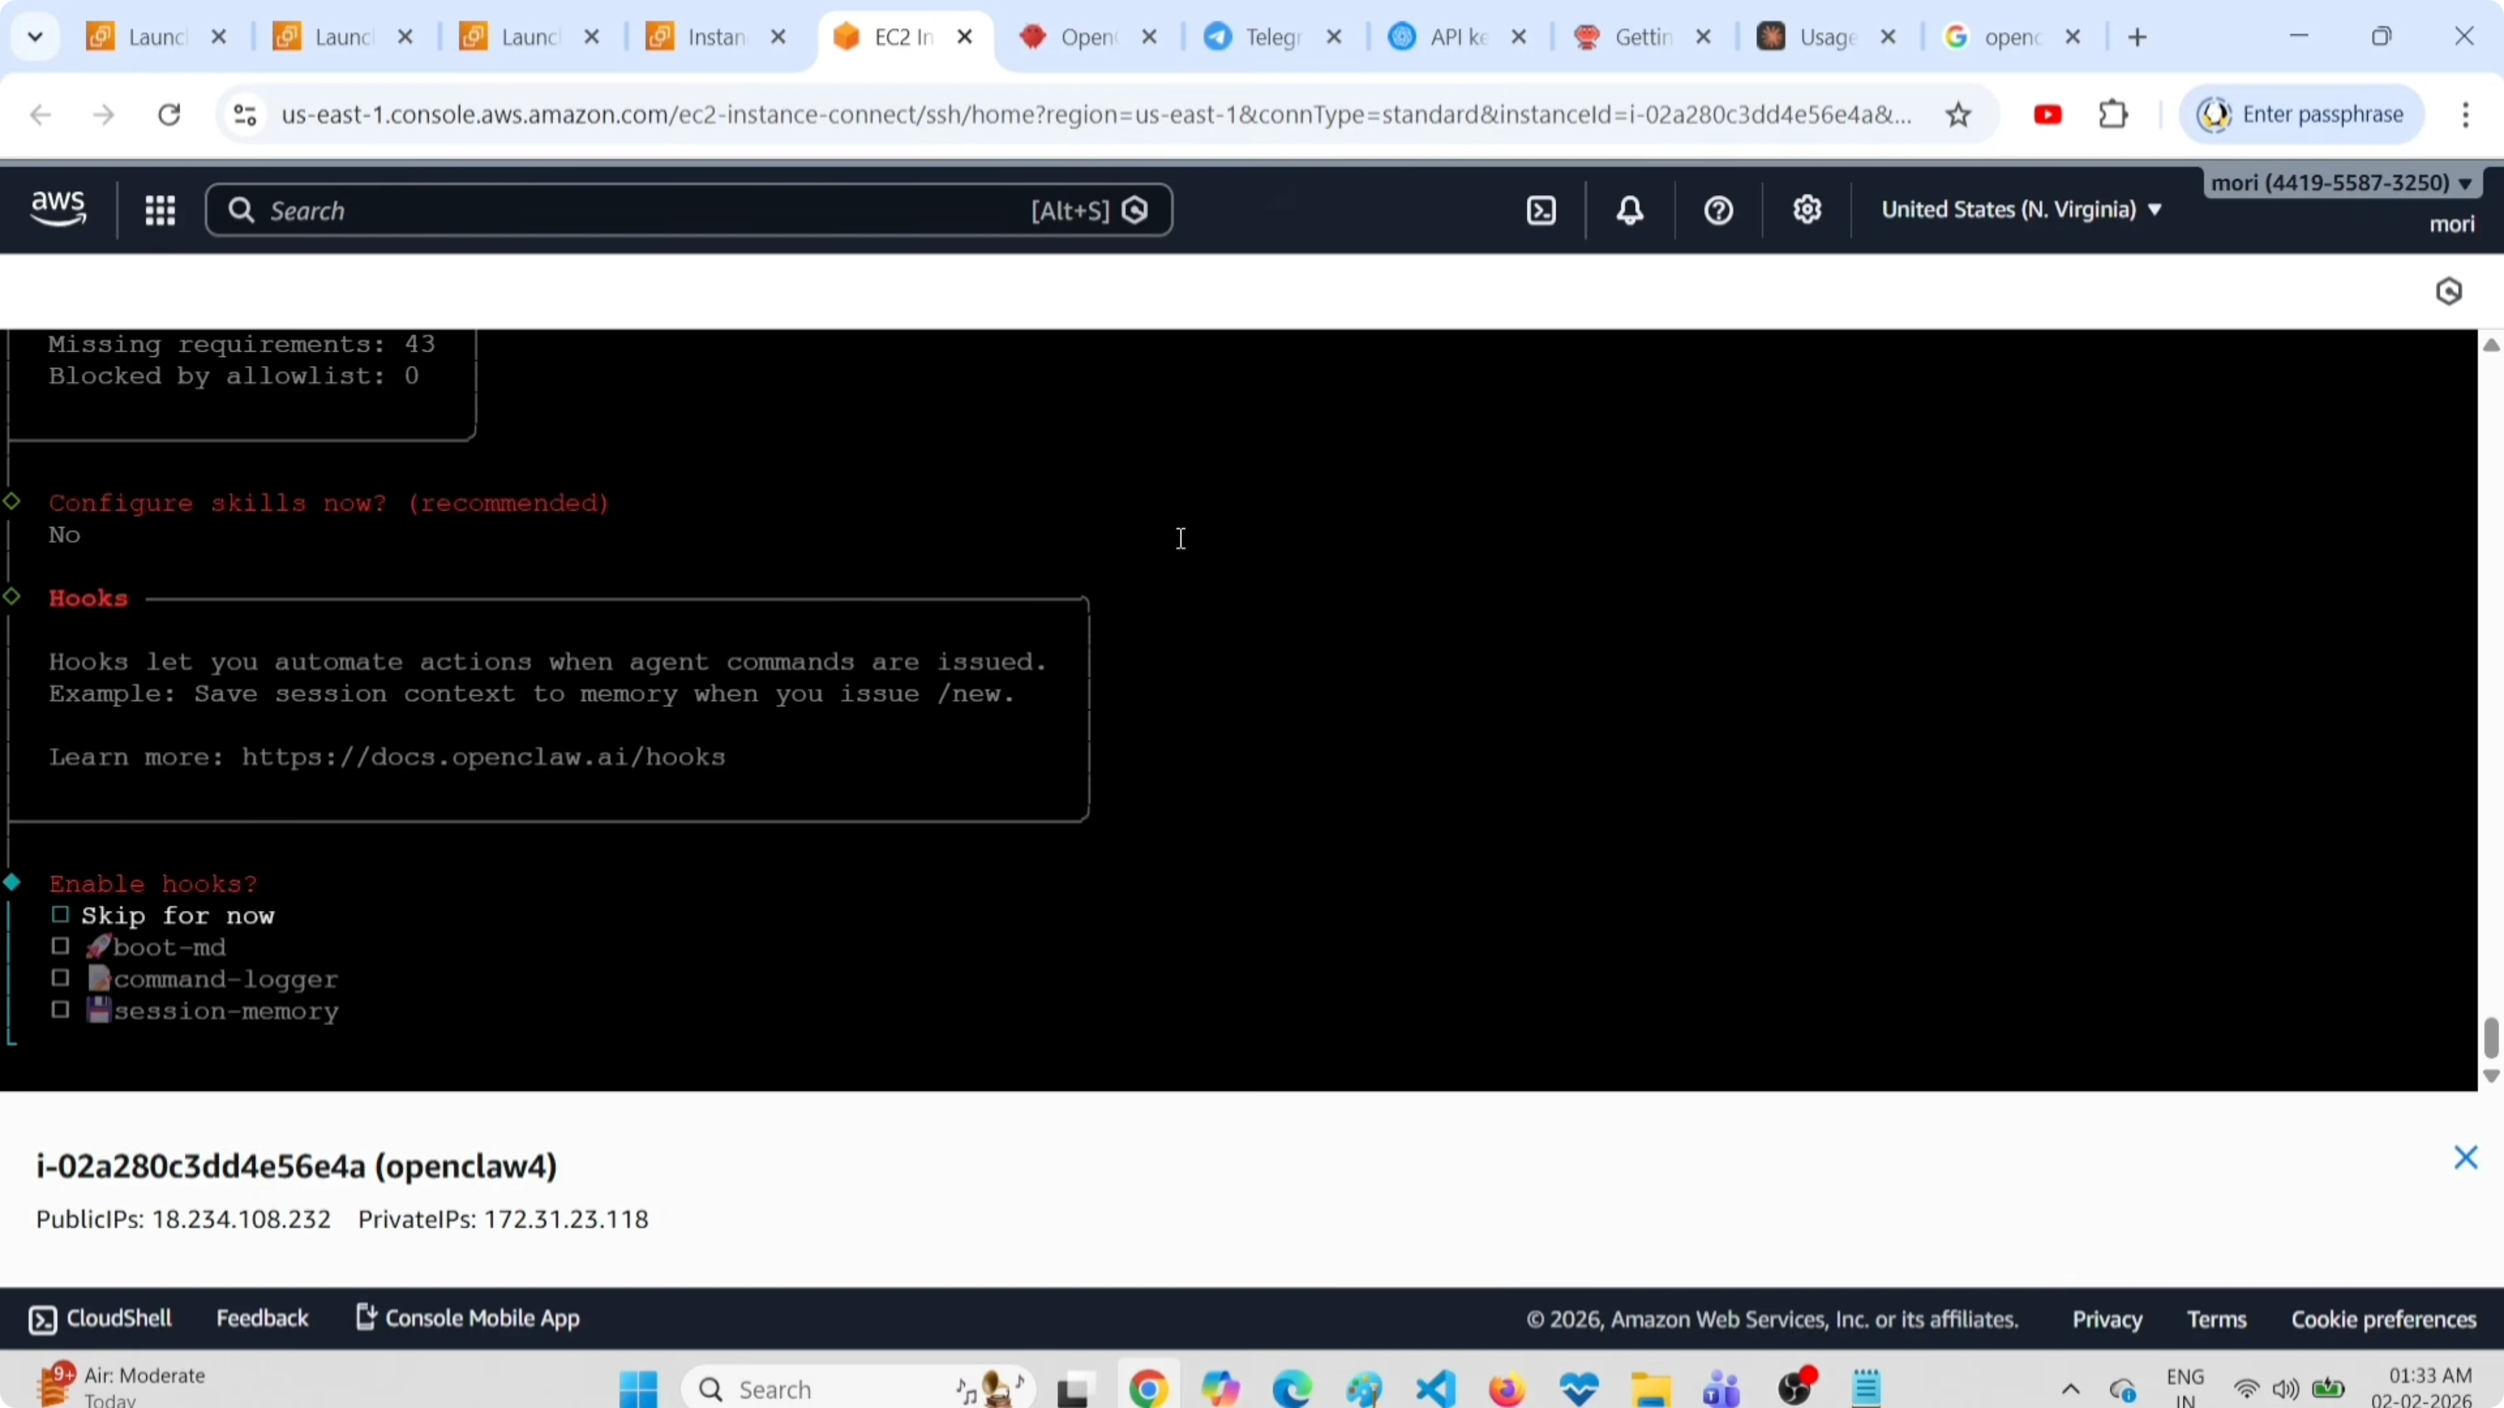Image resolution: width=2504 pixels, height=1408 pixels.
Task: Send Feedback via the footer link
Action: [263, 1318]
